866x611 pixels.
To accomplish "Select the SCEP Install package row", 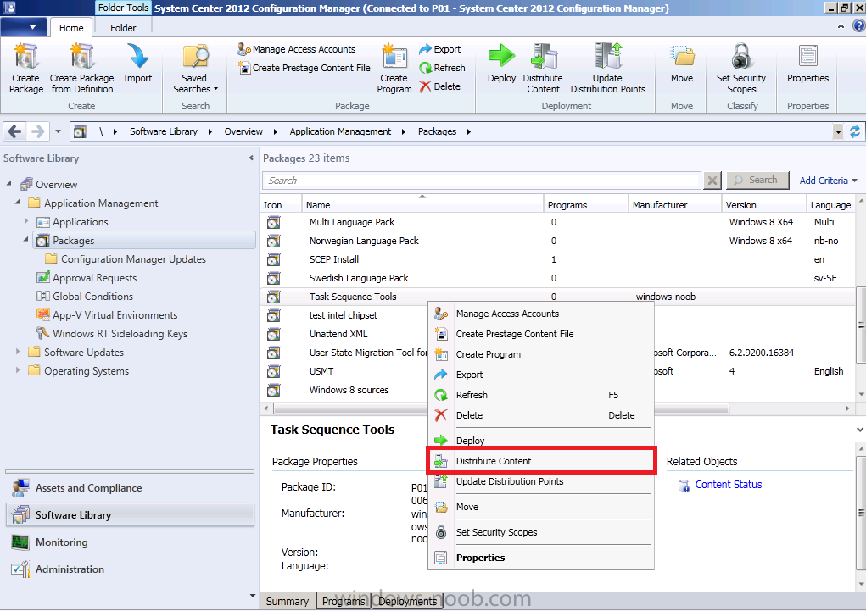I will 558,259.
